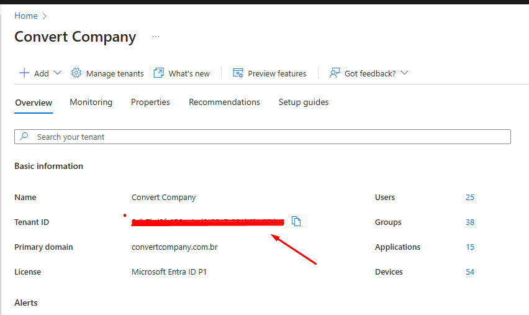Click the Alerts heading

(26, 303)
